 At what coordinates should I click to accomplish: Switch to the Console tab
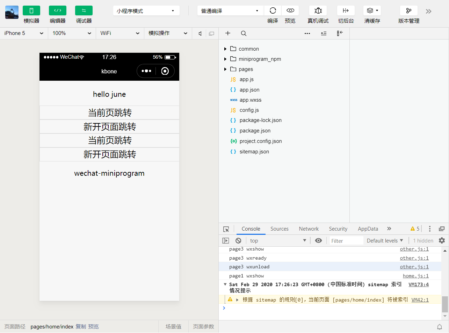pos(251,229)
